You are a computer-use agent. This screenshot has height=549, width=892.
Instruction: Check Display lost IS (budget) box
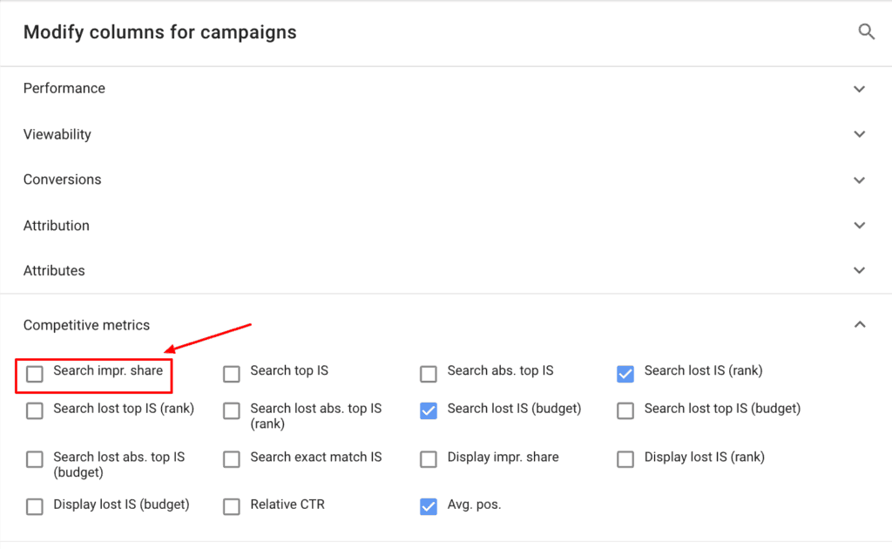(x=35, y=506)
